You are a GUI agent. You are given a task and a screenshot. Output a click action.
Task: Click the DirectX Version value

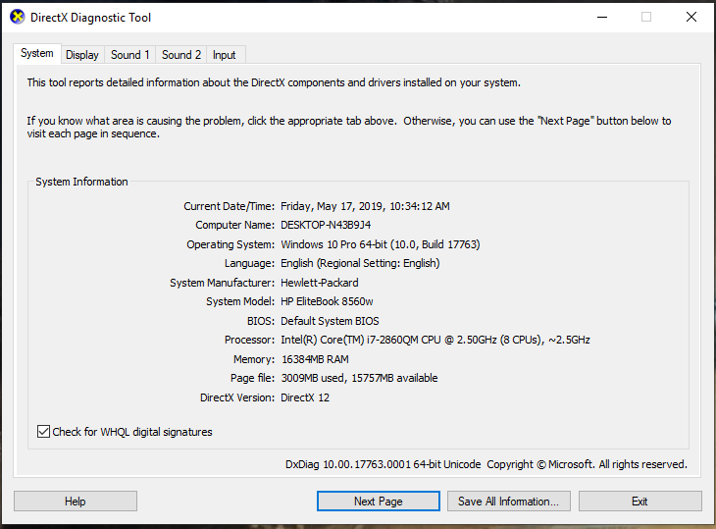(307, 397)
